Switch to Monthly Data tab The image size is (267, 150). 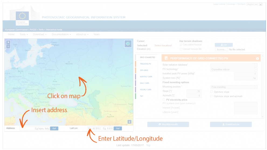coord(146,77)
